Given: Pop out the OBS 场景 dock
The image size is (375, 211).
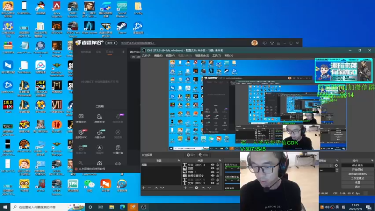Looking at the screenshot, I should pos(179,160).
